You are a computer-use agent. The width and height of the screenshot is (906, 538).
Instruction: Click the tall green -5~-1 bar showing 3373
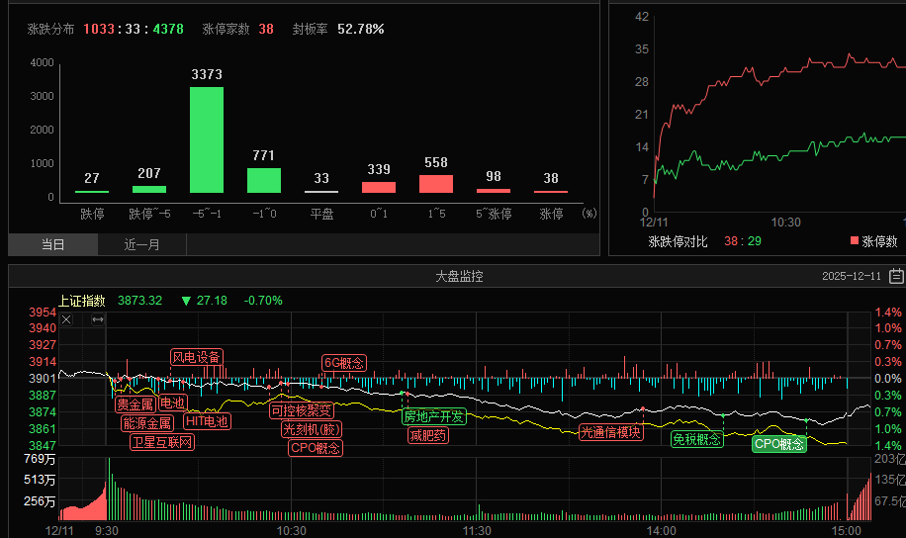207,139
